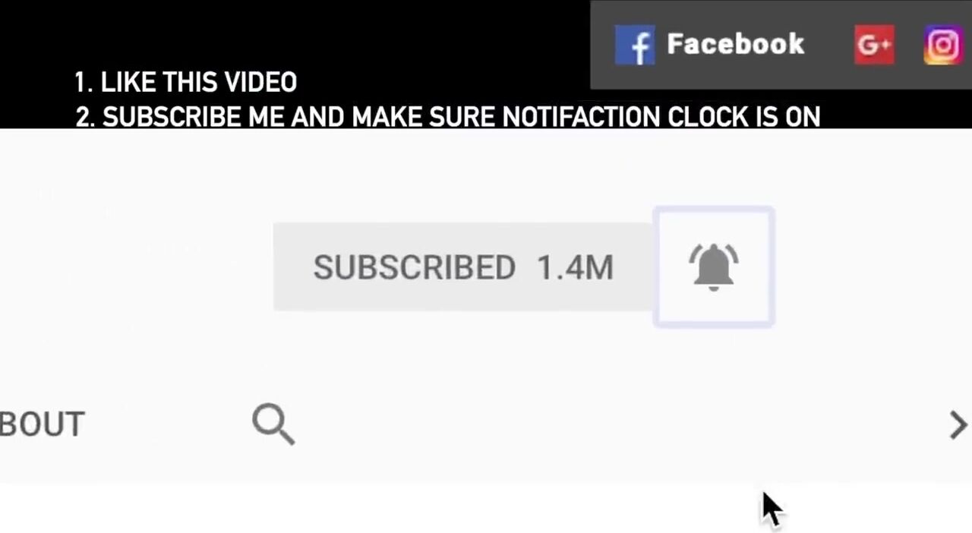Image resolution: width=972 pixels, height=533 pixels.
Task: Click the white strip below the tab bar
Action: (x=486, y=507)
